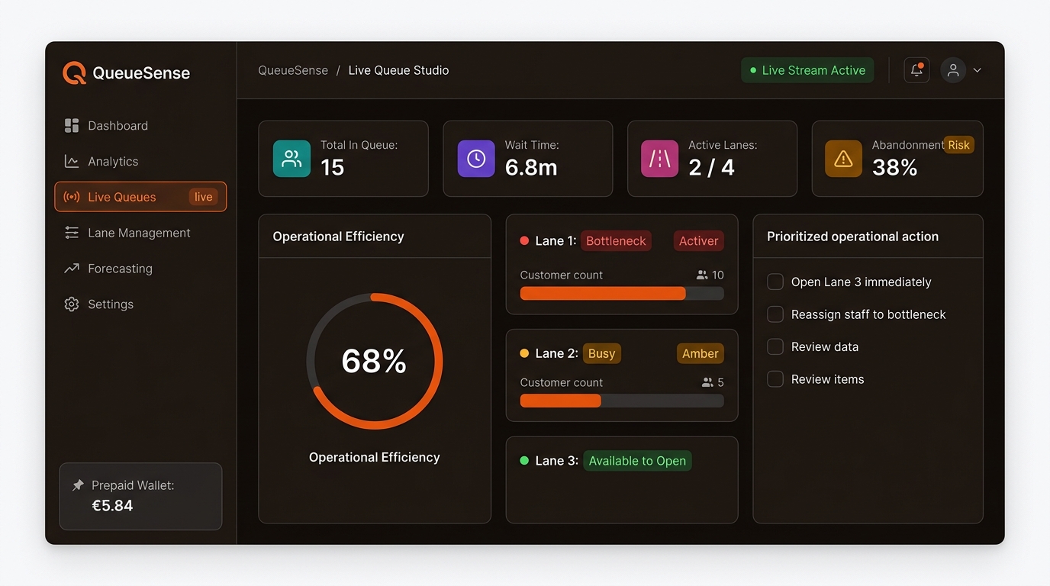Viewport: 1050px width, 586px height.
Task: Click the Abandonment value 38%
Action: [894, 168]
